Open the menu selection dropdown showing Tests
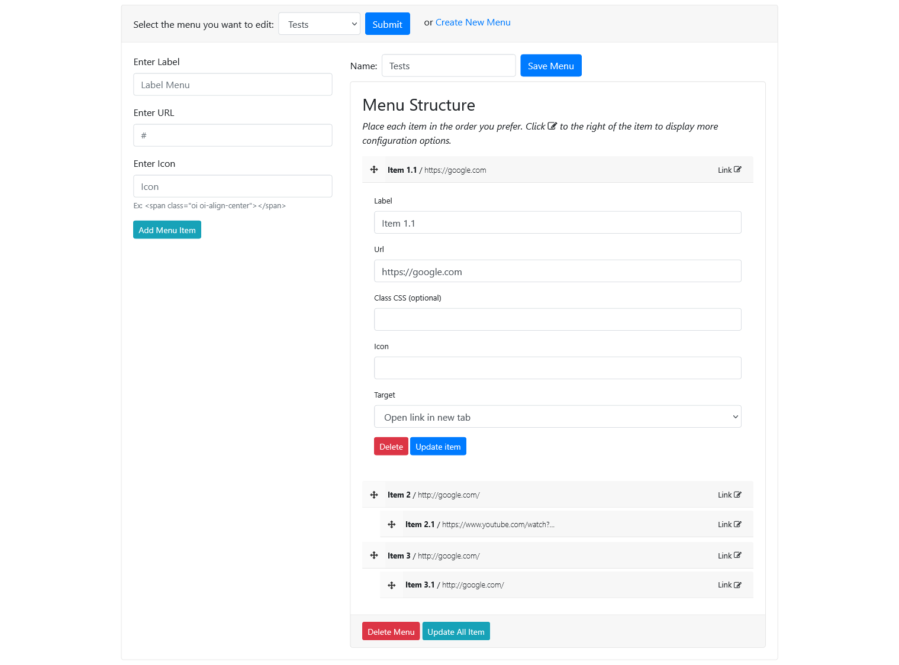Screen dimensions: 899x665 pos(319,24)
